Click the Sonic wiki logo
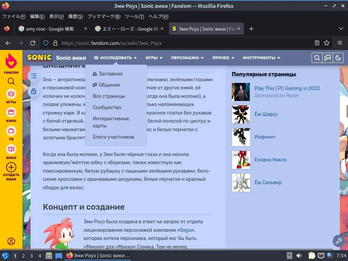The image size is (348, 261). pos(39,58)
